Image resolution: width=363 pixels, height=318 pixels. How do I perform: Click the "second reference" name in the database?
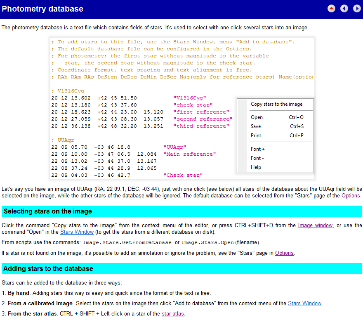click(x=203, y=119)
